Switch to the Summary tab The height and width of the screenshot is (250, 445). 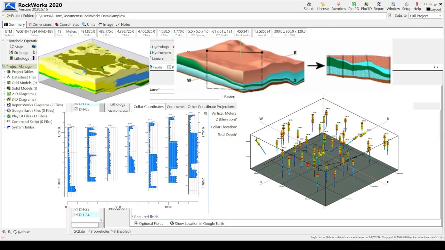point(14,24)
